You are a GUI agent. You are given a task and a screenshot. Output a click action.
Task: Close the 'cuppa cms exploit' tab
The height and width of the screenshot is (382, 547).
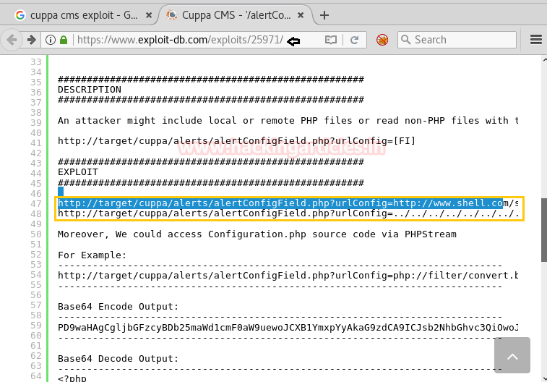[149, 15]
